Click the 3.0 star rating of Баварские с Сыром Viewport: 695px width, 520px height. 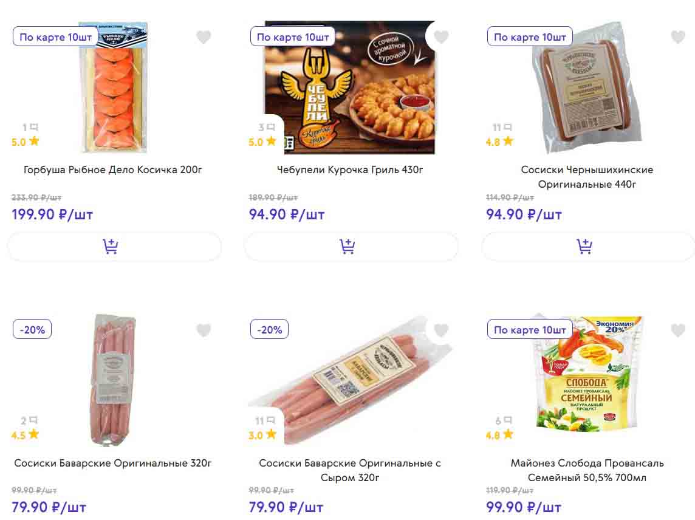click(x=262, y=434)
